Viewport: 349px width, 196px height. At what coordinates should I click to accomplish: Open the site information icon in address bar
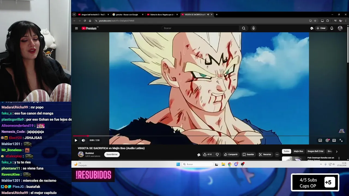96,21
